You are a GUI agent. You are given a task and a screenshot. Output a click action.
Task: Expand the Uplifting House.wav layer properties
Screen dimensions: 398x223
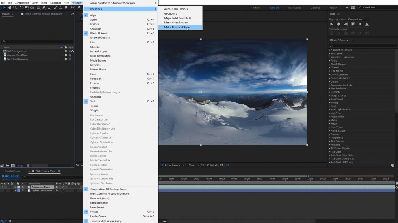[16, 191]
